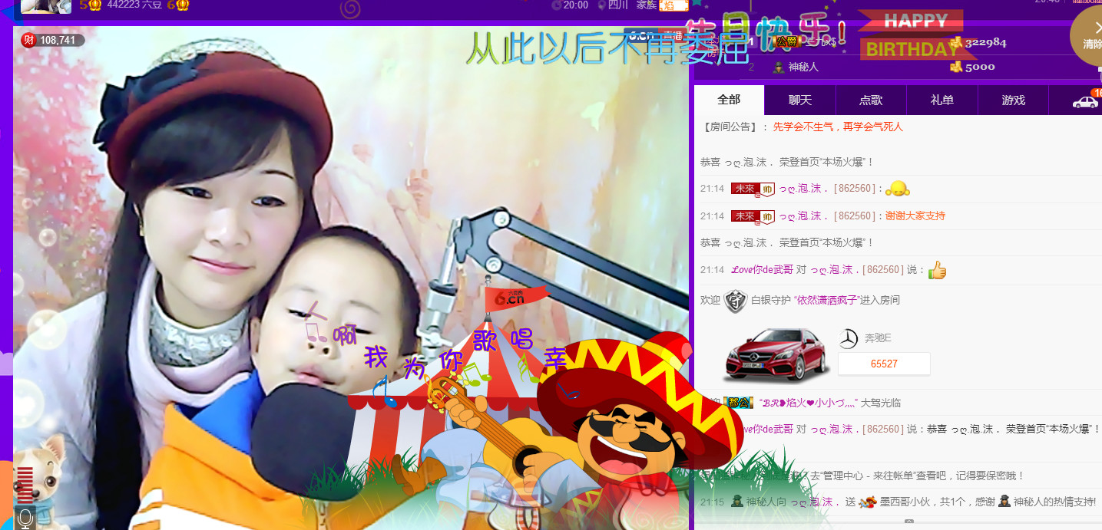Click the gold coin icon beside 5000
The height and width of the screenshot is (530, 1102).
click(x=956, y=67)
